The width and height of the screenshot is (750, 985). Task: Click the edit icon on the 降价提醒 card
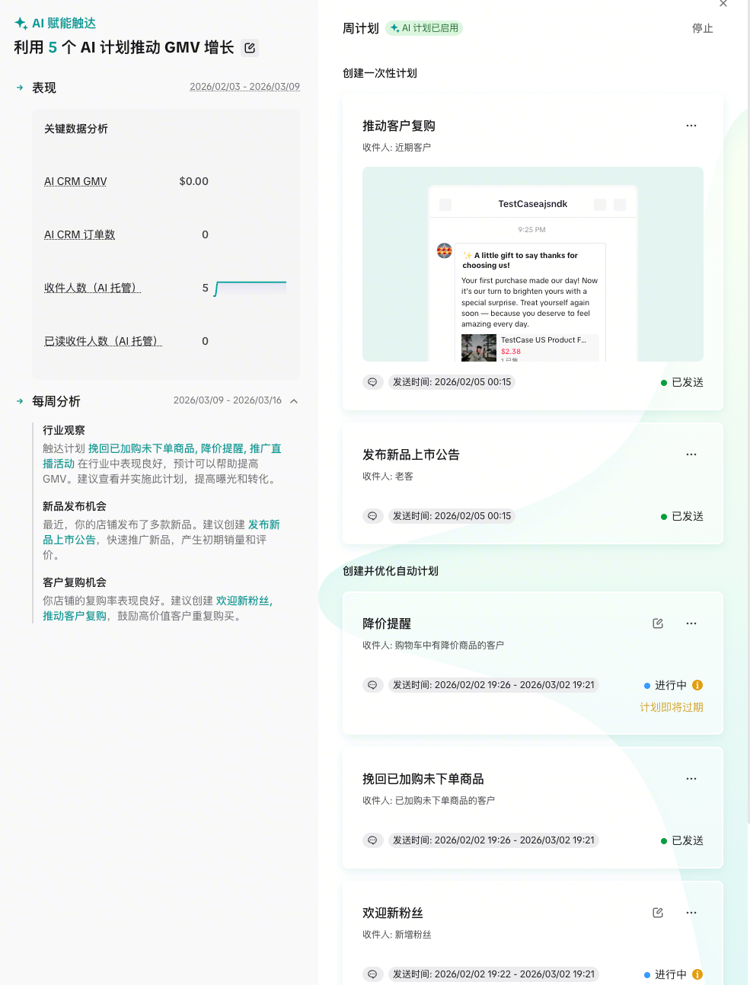pos(658,623)
